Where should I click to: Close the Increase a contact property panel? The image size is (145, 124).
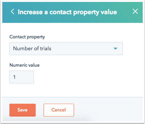(135, 11)
